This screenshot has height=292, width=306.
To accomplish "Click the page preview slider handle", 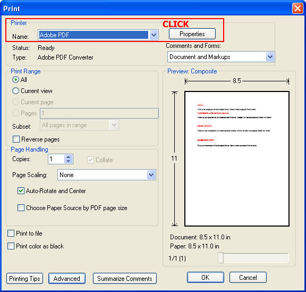I will pyautogui.click(x=220, y=257).
